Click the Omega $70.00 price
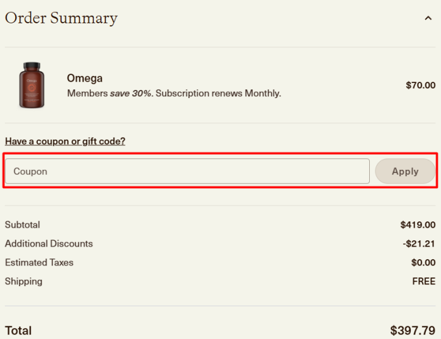This screenshot has height=339, width=441. coord(420,86)
